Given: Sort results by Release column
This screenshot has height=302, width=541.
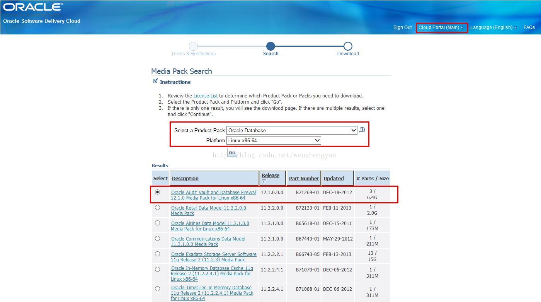Looking at the screenshot, I should click(x=270, y=175).
